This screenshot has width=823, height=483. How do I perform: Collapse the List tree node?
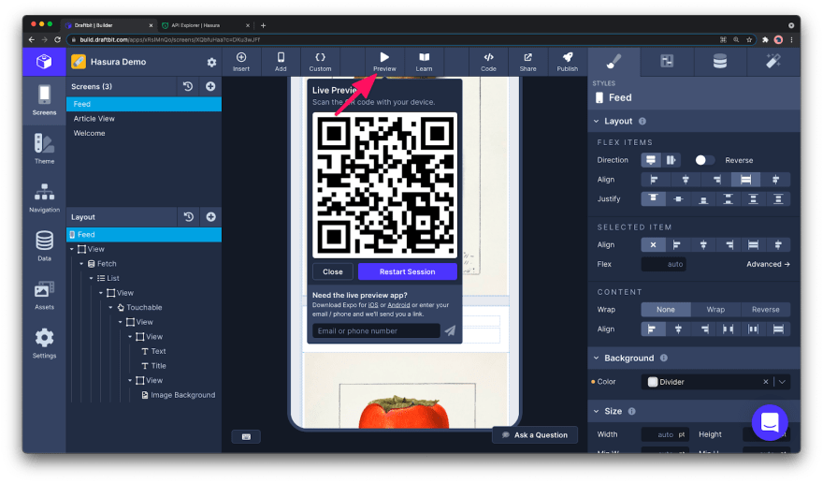click(x=91, y=278)
